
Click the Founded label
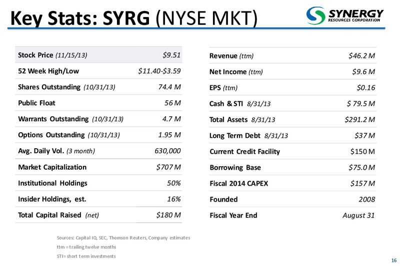click(223, 199)
